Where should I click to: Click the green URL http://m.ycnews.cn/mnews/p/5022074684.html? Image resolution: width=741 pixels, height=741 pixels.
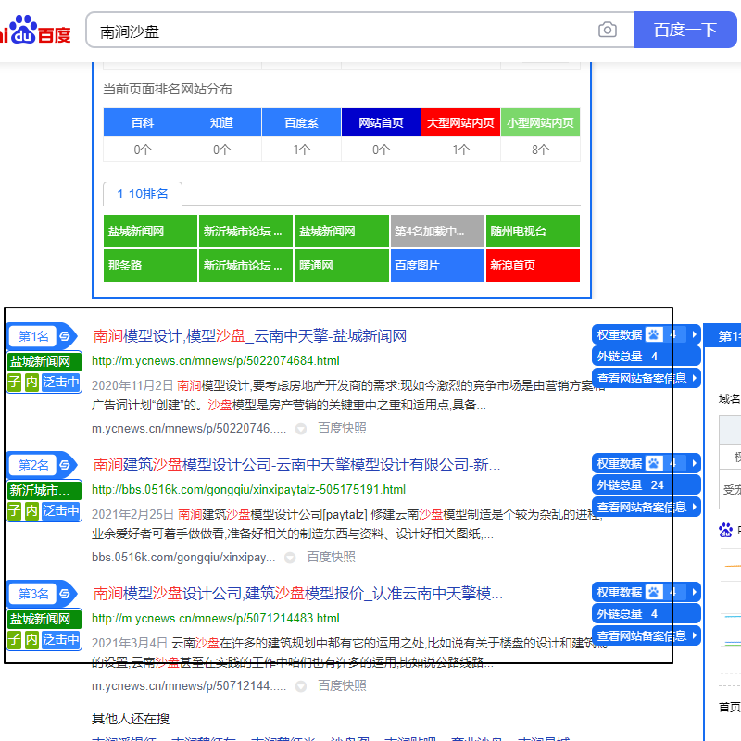(216, 361)
